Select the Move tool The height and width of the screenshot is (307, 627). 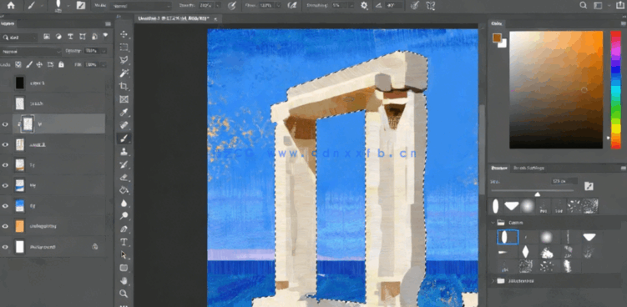(124, 34)
